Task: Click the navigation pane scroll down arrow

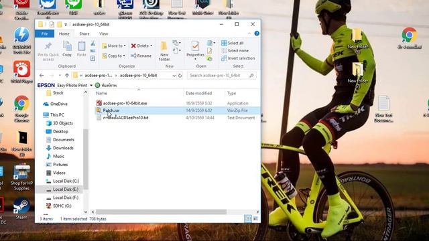Action: [x=86, y=212]
